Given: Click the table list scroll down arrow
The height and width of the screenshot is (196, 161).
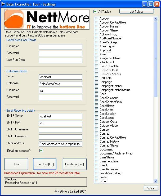Looking at the screenshot, I should tap(155, 181).
